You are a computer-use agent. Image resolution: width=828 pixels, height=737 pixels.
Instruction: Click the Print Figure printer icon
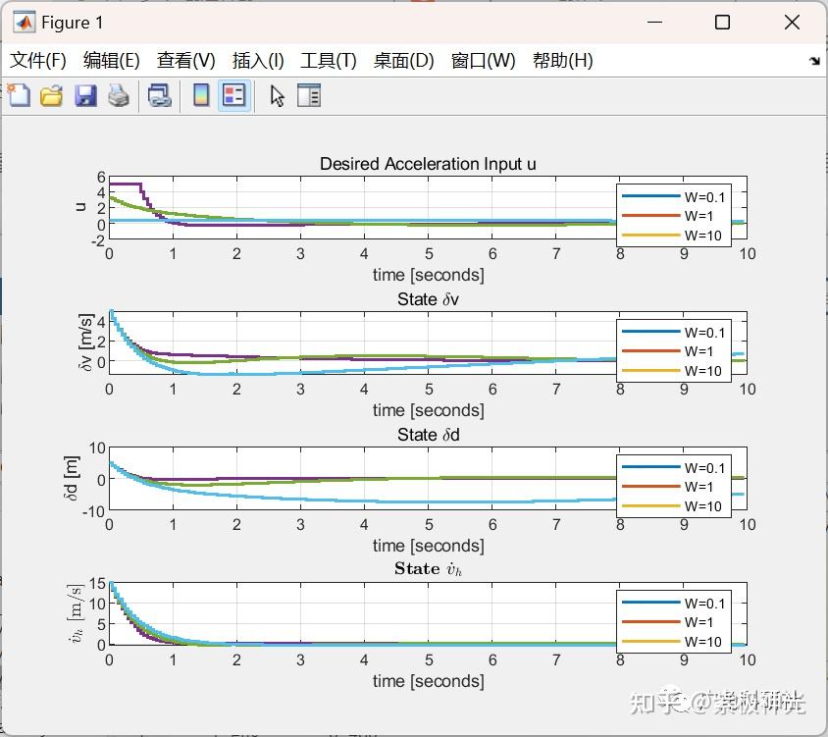(x=119, y=96)
